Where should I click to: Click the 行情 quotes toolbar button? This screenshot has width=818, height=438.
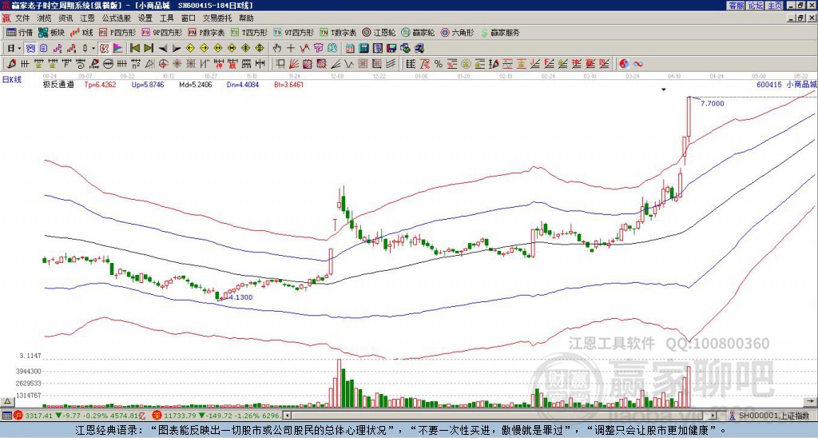(x=20, y=32)
